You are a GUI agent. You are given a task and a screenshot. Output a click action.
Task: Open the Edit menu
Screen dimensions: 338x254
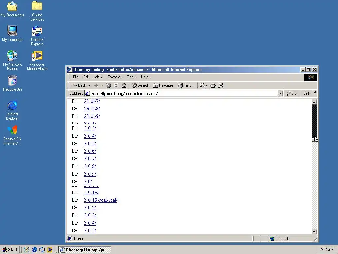coord(86,77)
